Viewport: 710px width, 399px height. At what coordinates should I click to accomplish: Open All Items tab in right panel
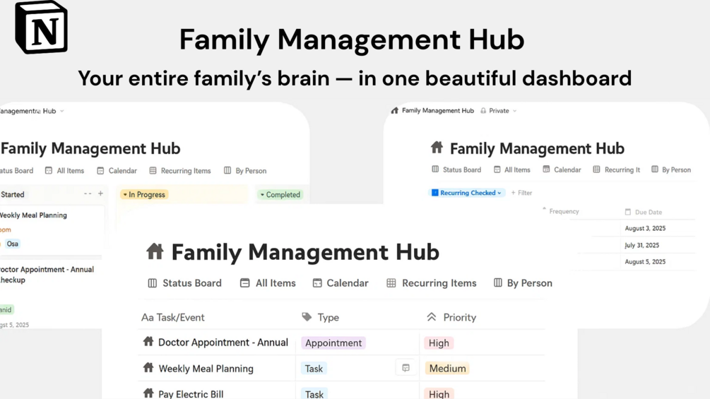click(x=512, y=169)
